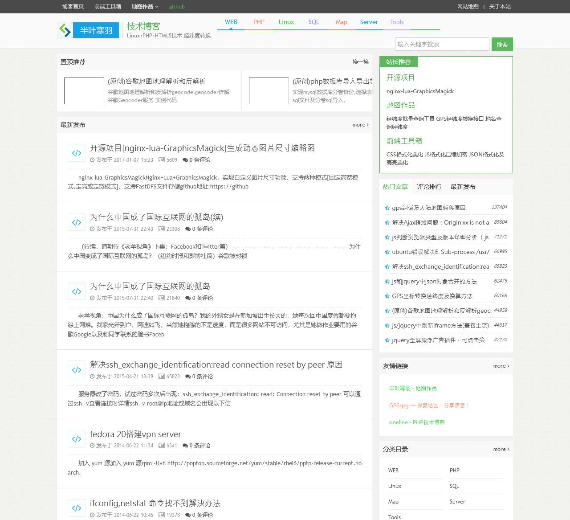
Task: Click code icon beside 为什么中国成了国际互联网的孤岛 post
Action: click(x=77, y=291)
